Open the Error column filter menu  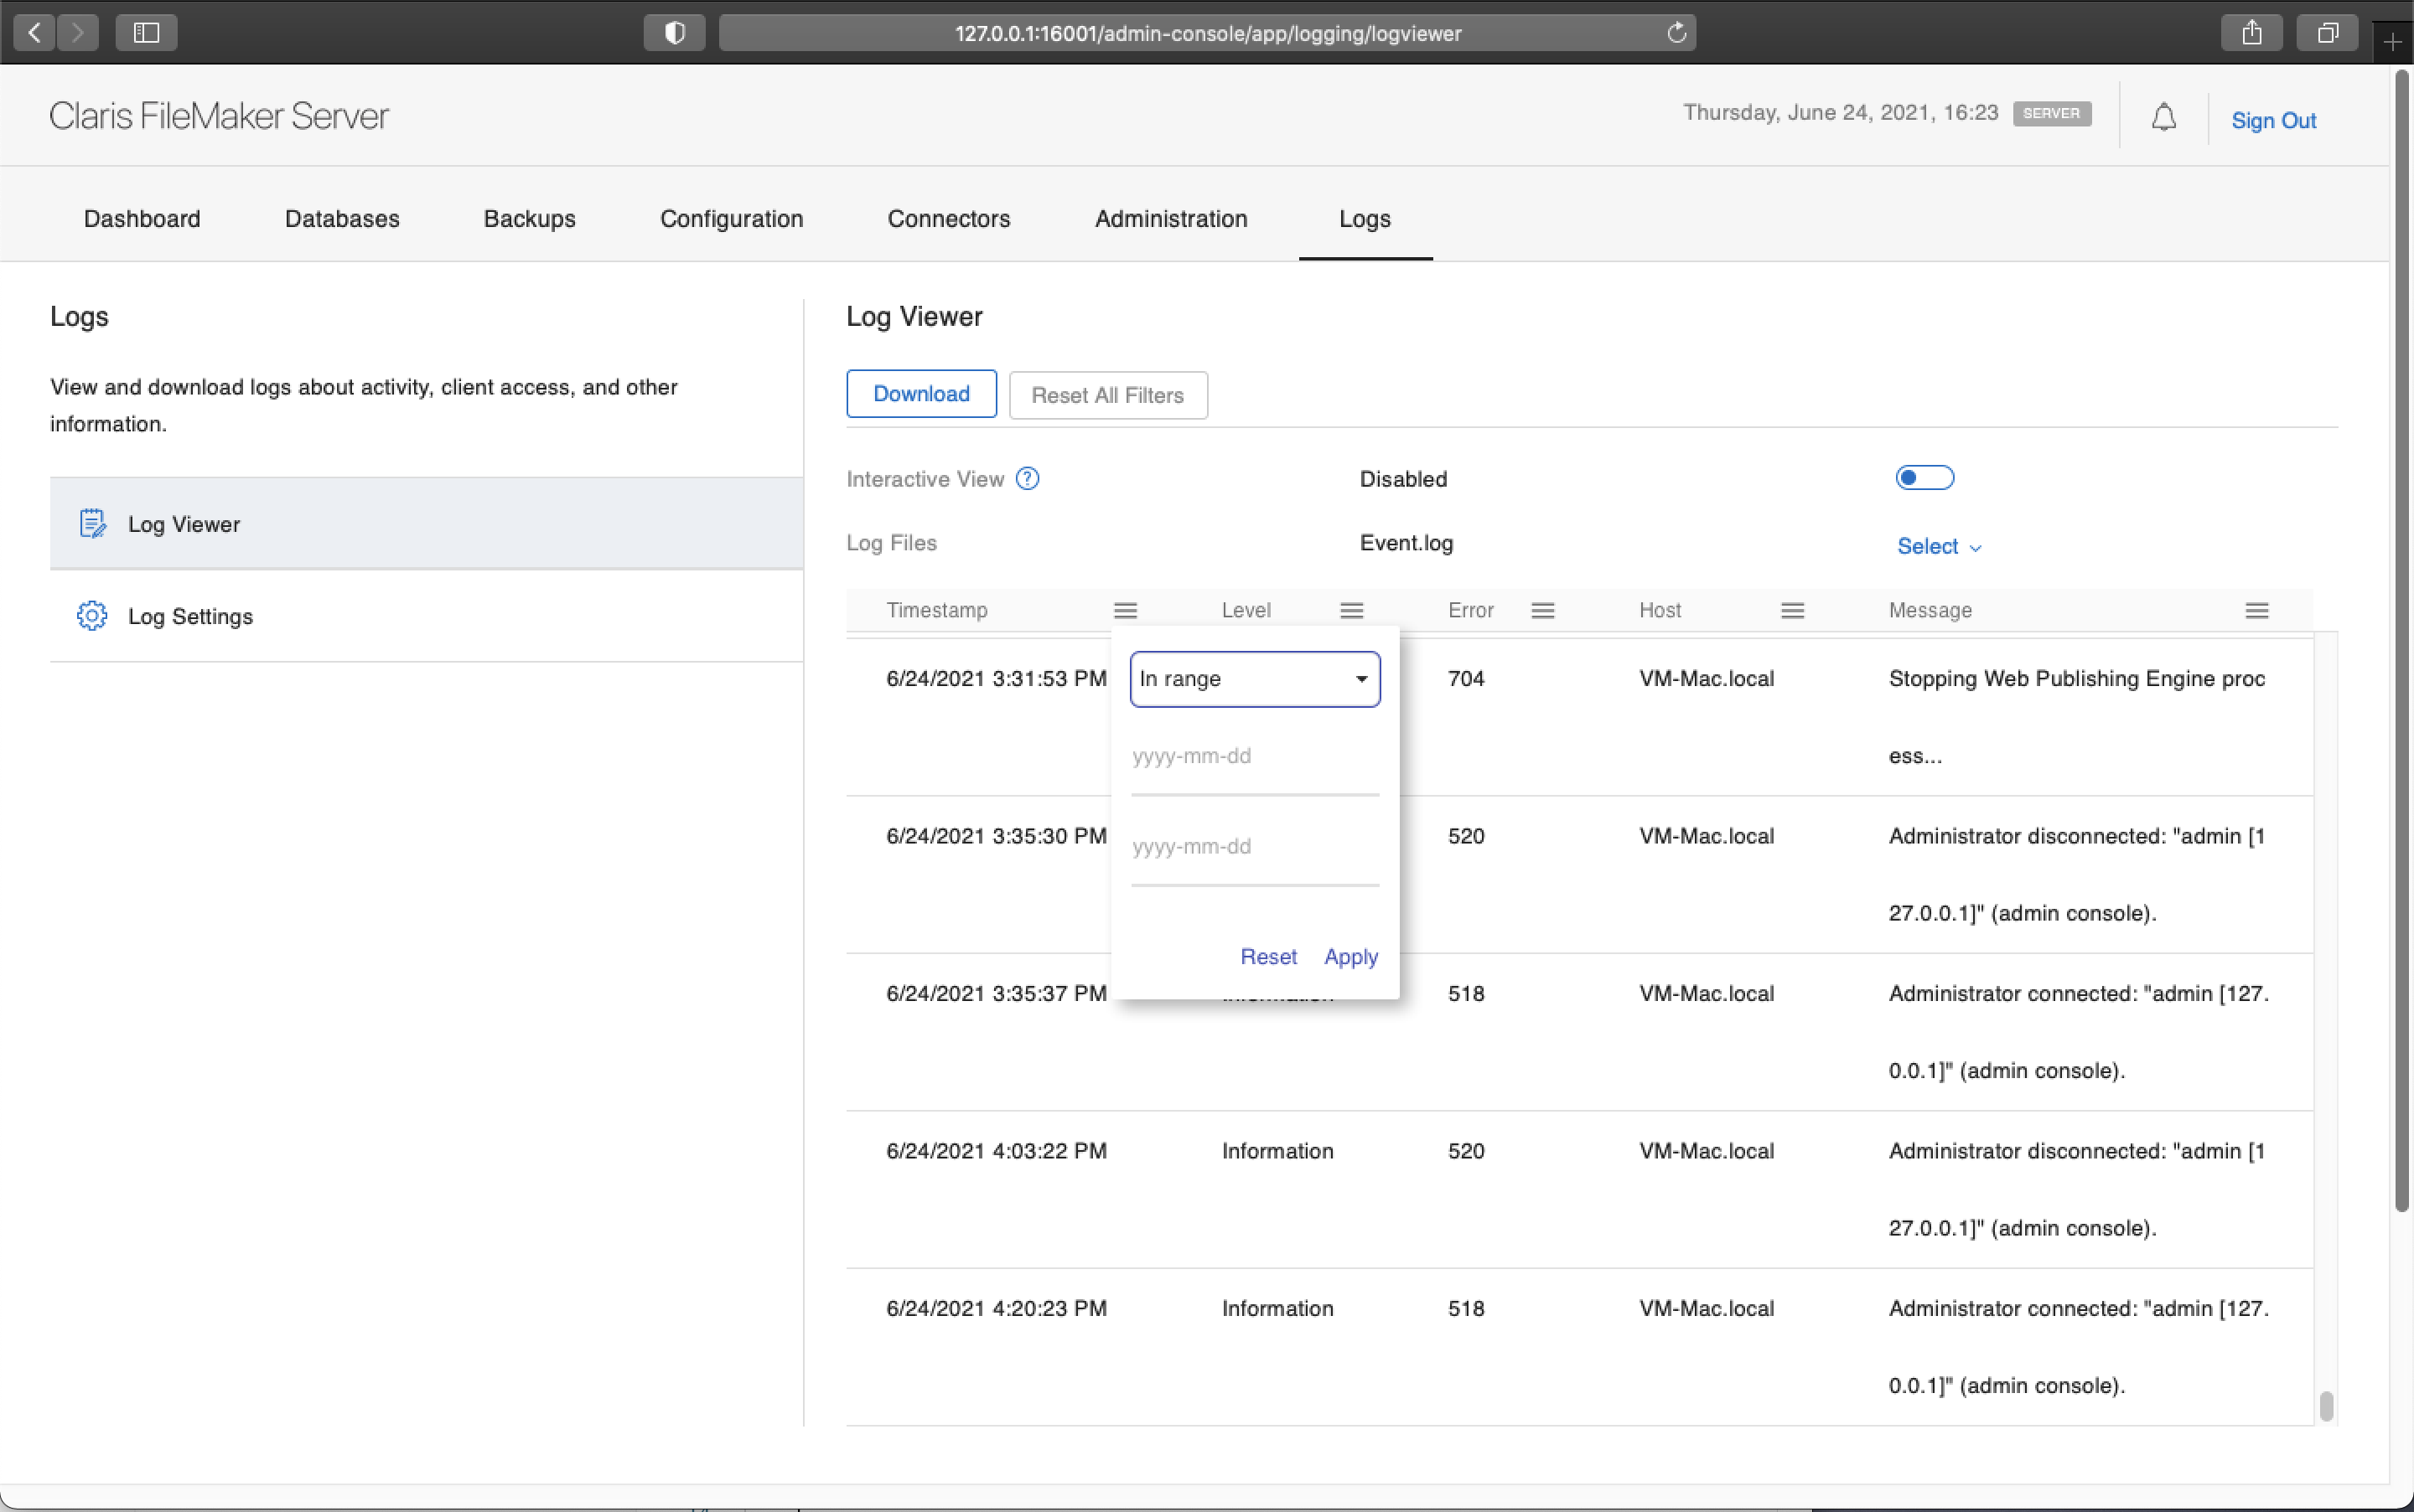[1542, 609]
